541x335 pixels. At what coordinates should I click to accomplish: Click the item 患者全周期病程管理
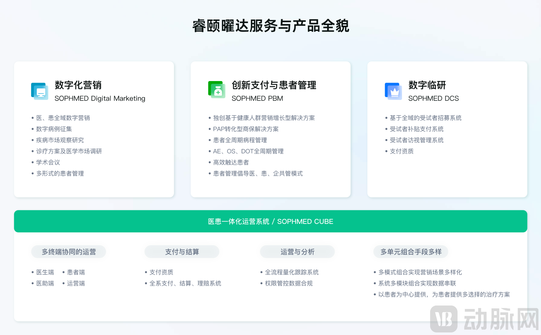240,140
